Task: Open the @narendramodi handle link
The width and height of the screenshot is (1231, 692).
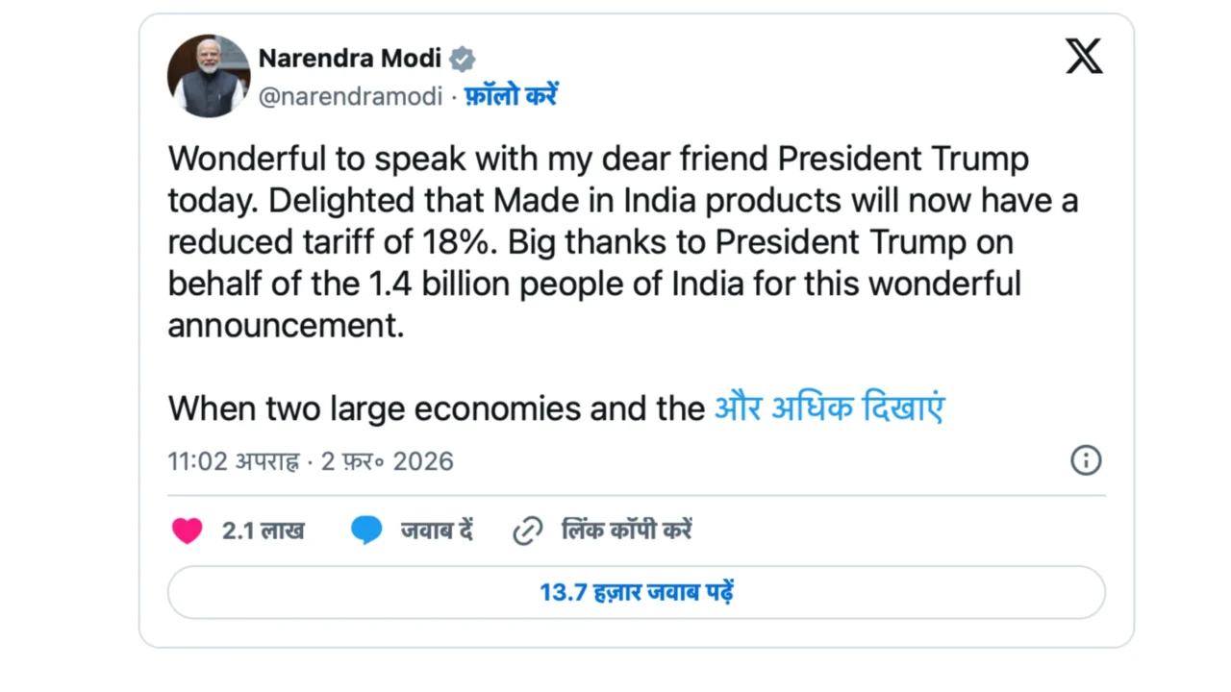Action: 350,96
